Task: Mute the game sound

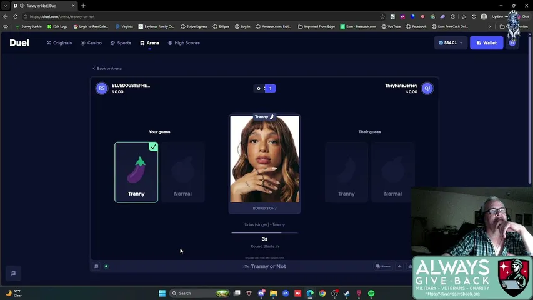Action: [400, 266]
